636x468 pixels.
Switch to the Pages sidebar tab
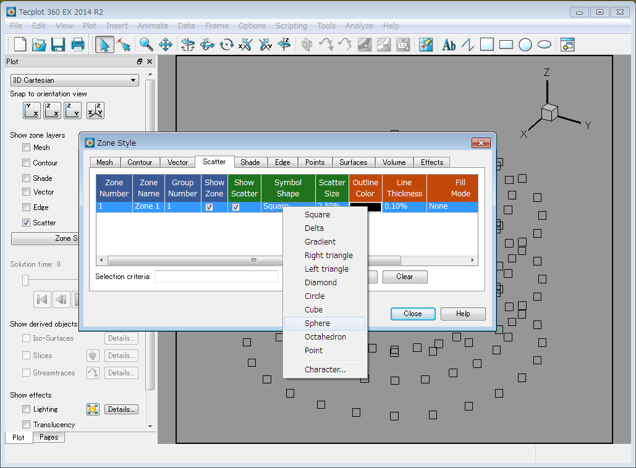click(x=49, y=437)
